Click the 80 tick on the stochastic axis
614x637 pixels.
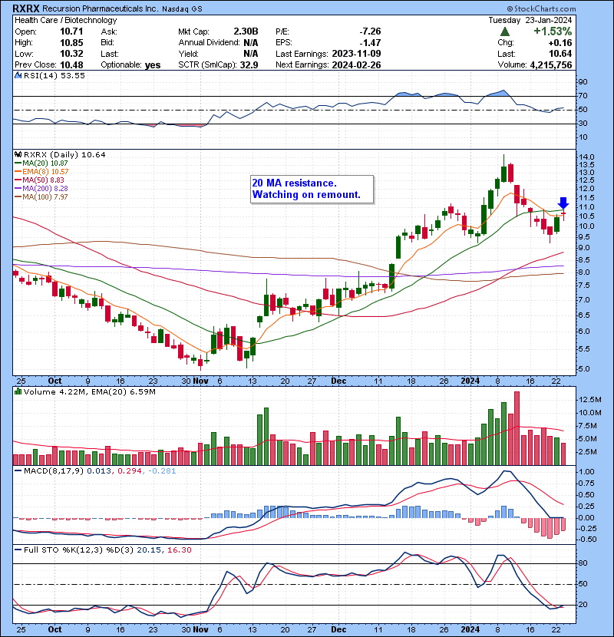point(583,563)
